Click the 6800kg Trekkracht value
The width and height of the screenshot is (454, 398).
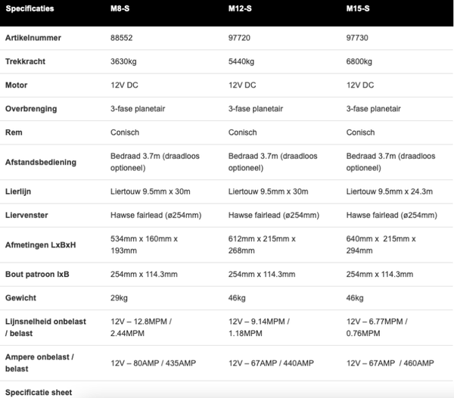360,61
